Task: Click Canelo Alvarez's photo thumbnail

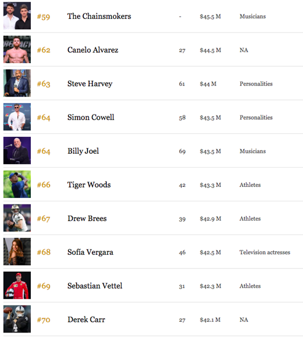Action: [17, 50]
